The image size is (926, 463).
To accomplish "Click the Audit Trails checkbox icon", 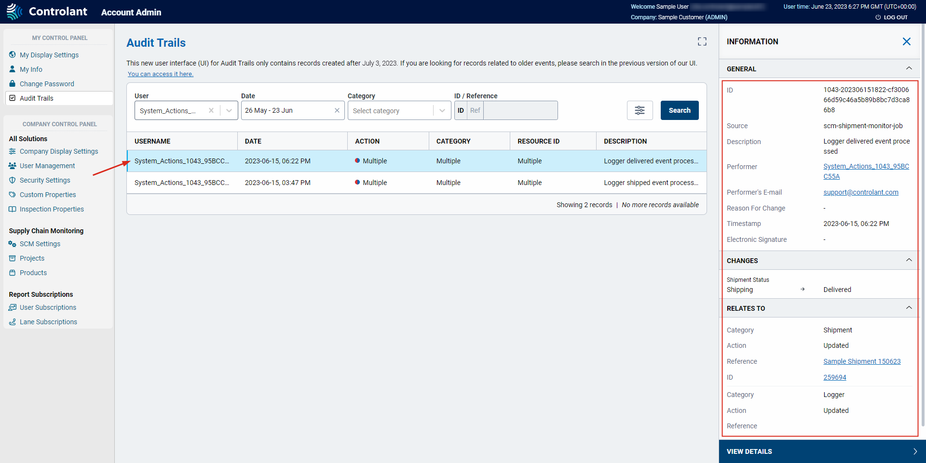I will (x=13, y=98).
